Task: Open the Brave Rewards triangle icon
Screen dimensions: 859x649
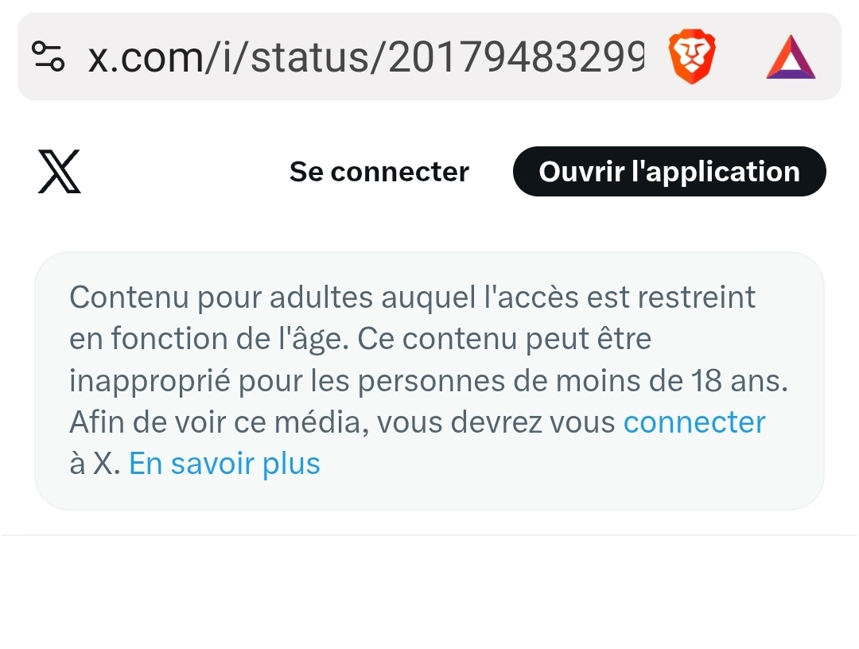Action: point(791,59)
